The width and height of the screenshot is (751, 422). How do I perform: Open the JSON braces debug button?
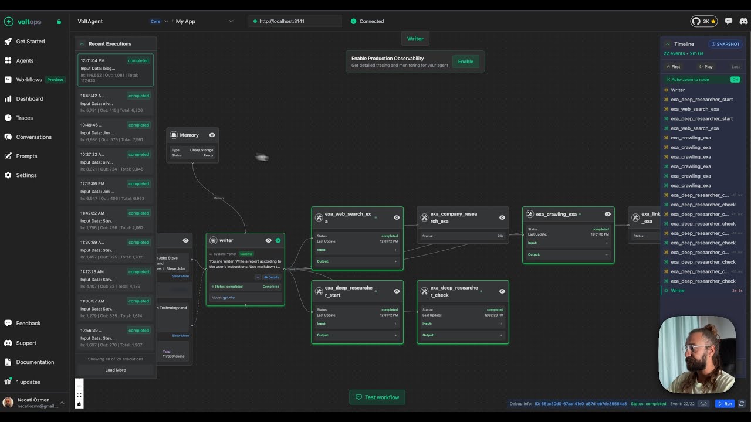click(x=704, y=404)
